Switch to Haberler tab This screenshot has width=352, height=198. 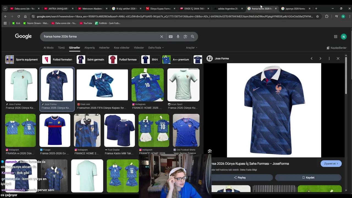[x=104, y=48]
